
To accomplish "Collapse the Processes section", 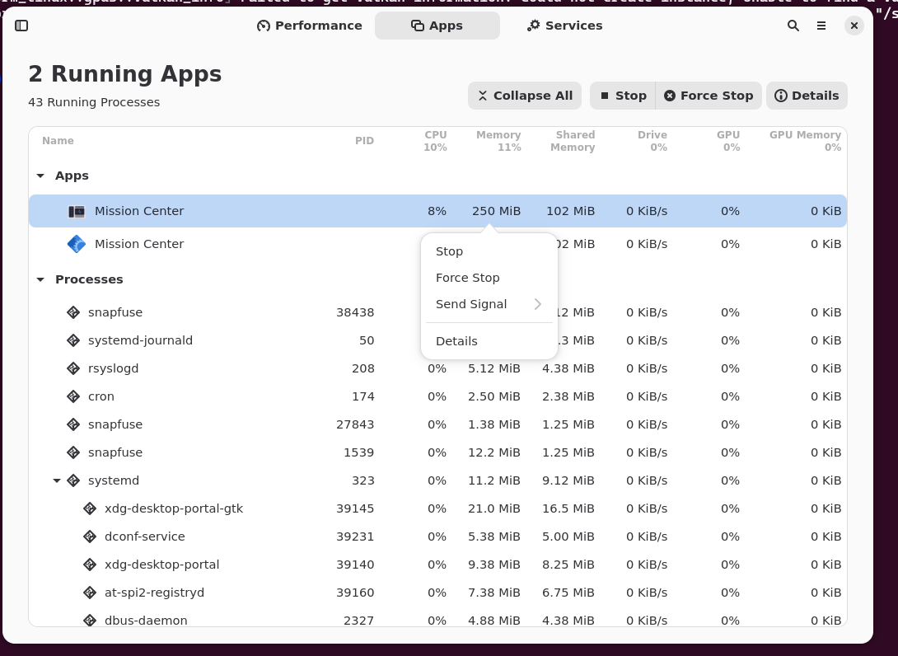I will [x=40, y=279].
